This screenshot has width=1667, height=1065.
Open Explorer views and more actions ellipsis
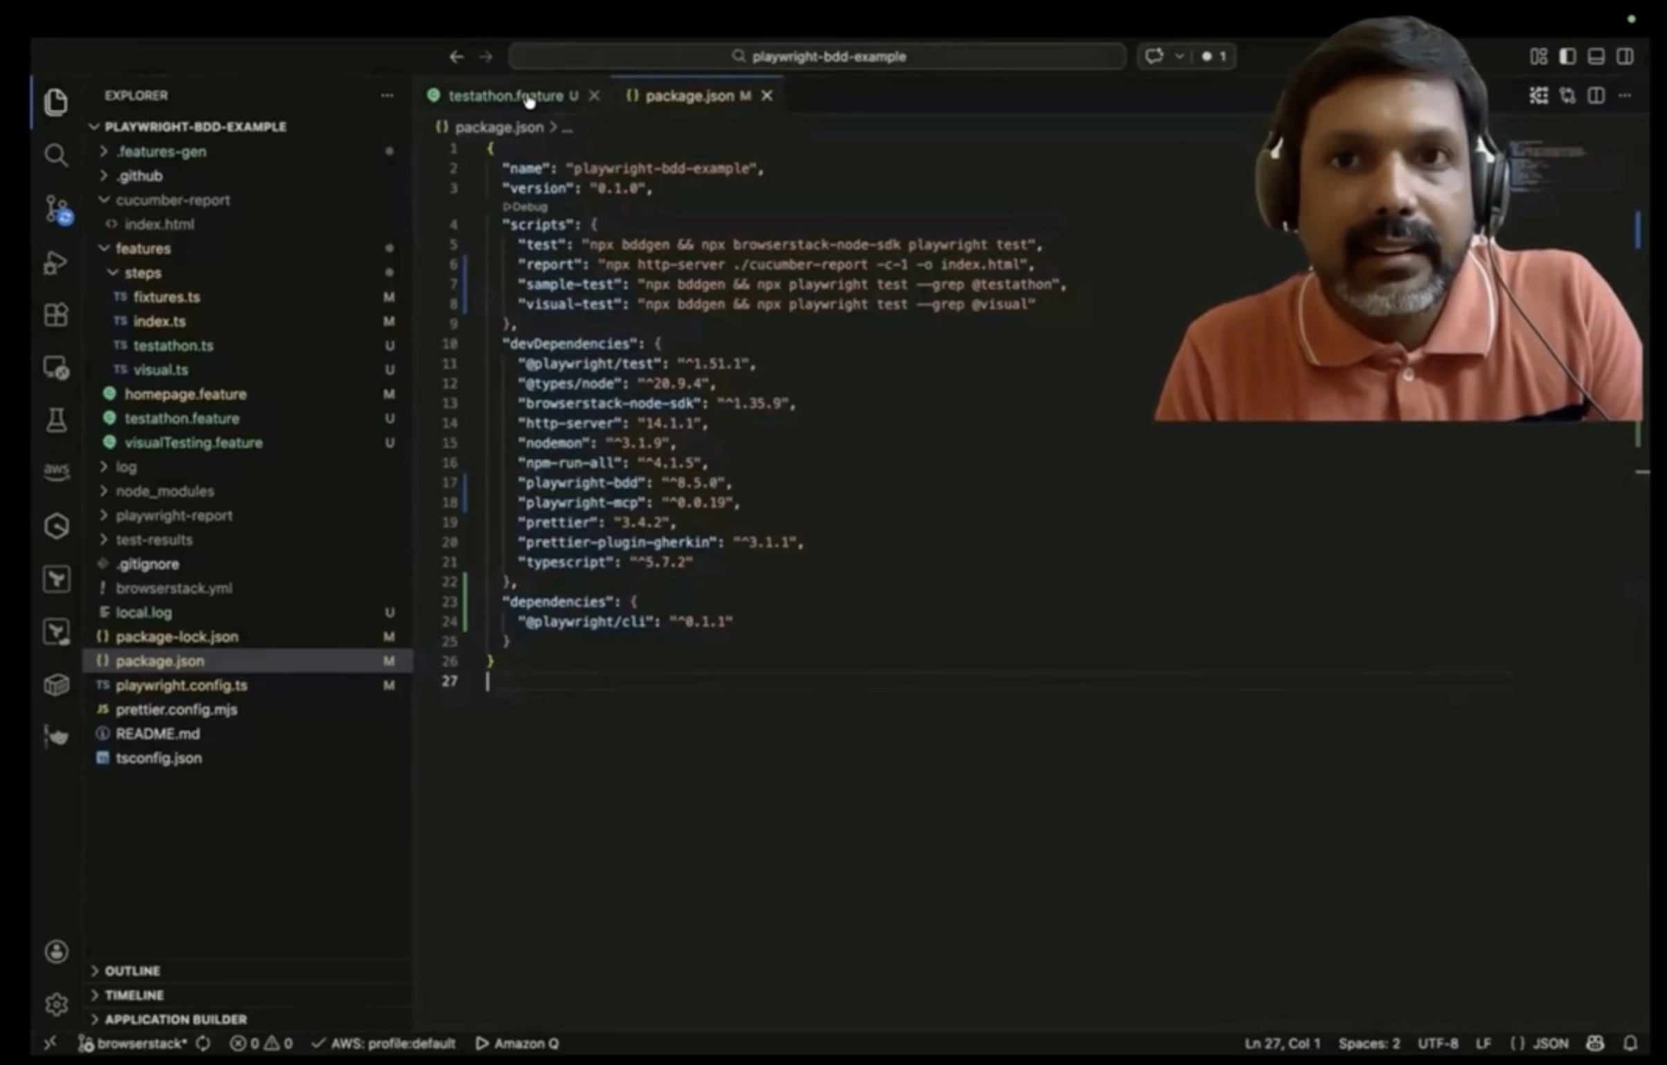pyautogui.click(x=387, y=96)
